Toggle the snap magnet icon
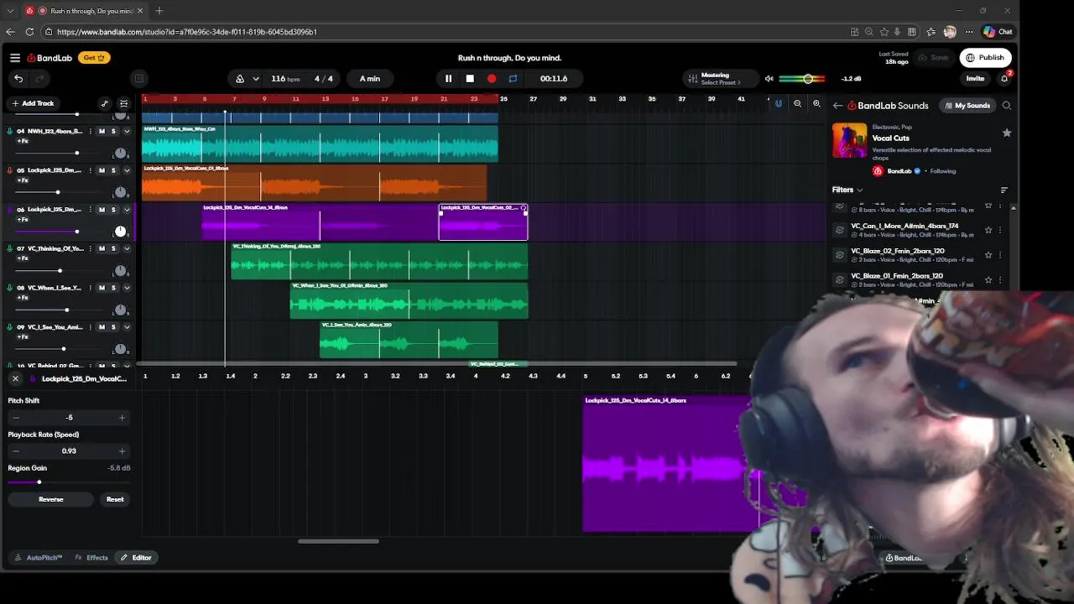1074x604 pixels. pos(779,103)
